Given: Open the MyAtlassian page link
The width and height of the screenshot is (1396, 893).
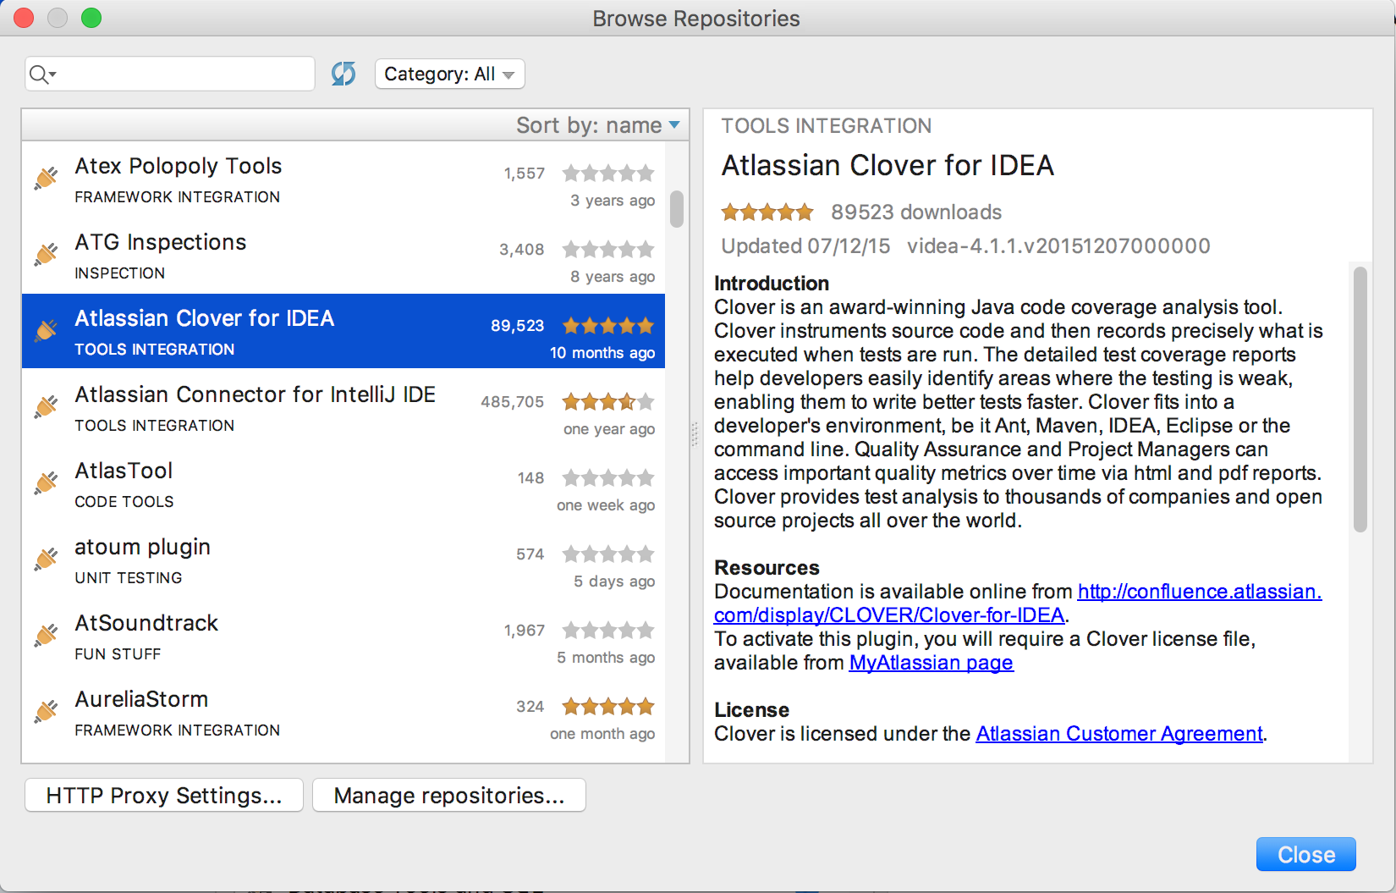Looking at the screenshot, I should point(932,663).
